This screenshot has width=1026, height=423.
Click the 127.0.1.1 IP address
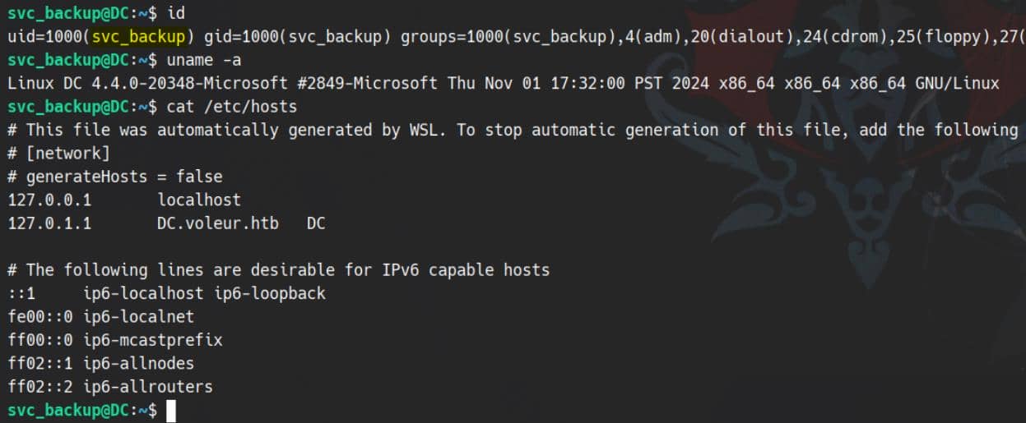click(x=50, y=223)
